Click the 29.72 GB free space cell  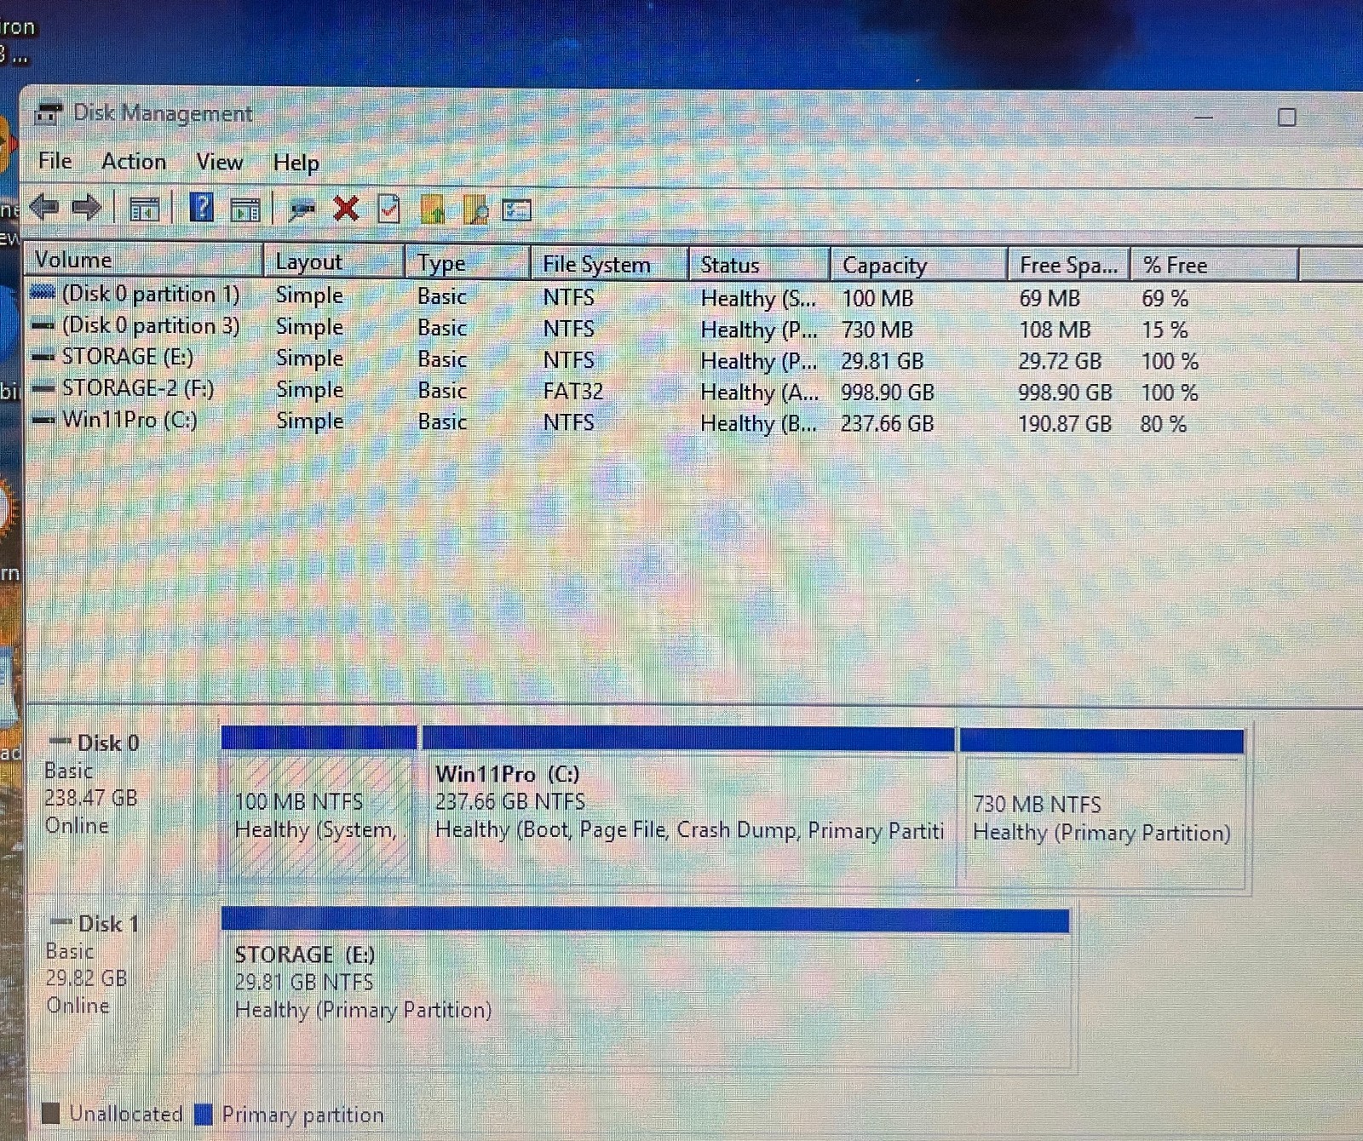(x=1060, y=361)
